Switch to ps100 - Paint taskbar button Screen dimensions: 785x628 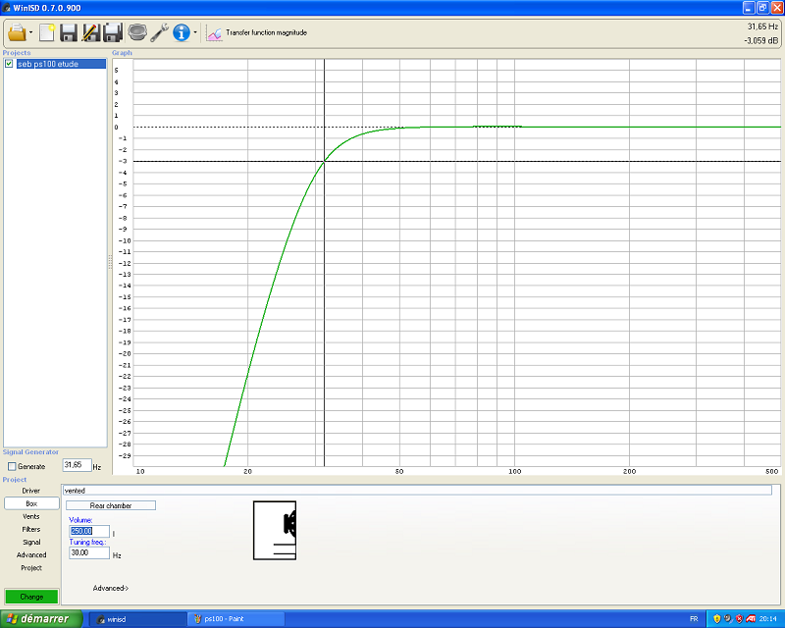(x=237, y=619)
